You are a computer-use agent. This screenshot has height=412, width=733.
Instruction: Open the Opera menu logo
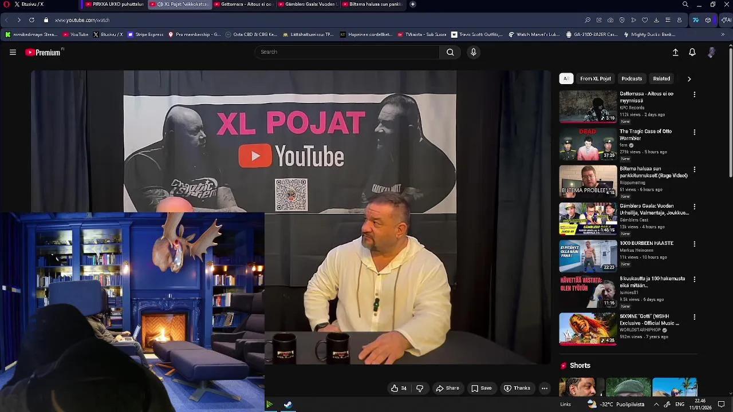(6, 4)
